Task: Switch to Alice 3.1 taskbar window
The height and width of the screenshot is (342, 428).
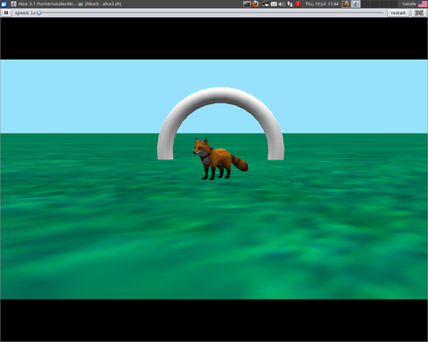Action: click(44, 4)
